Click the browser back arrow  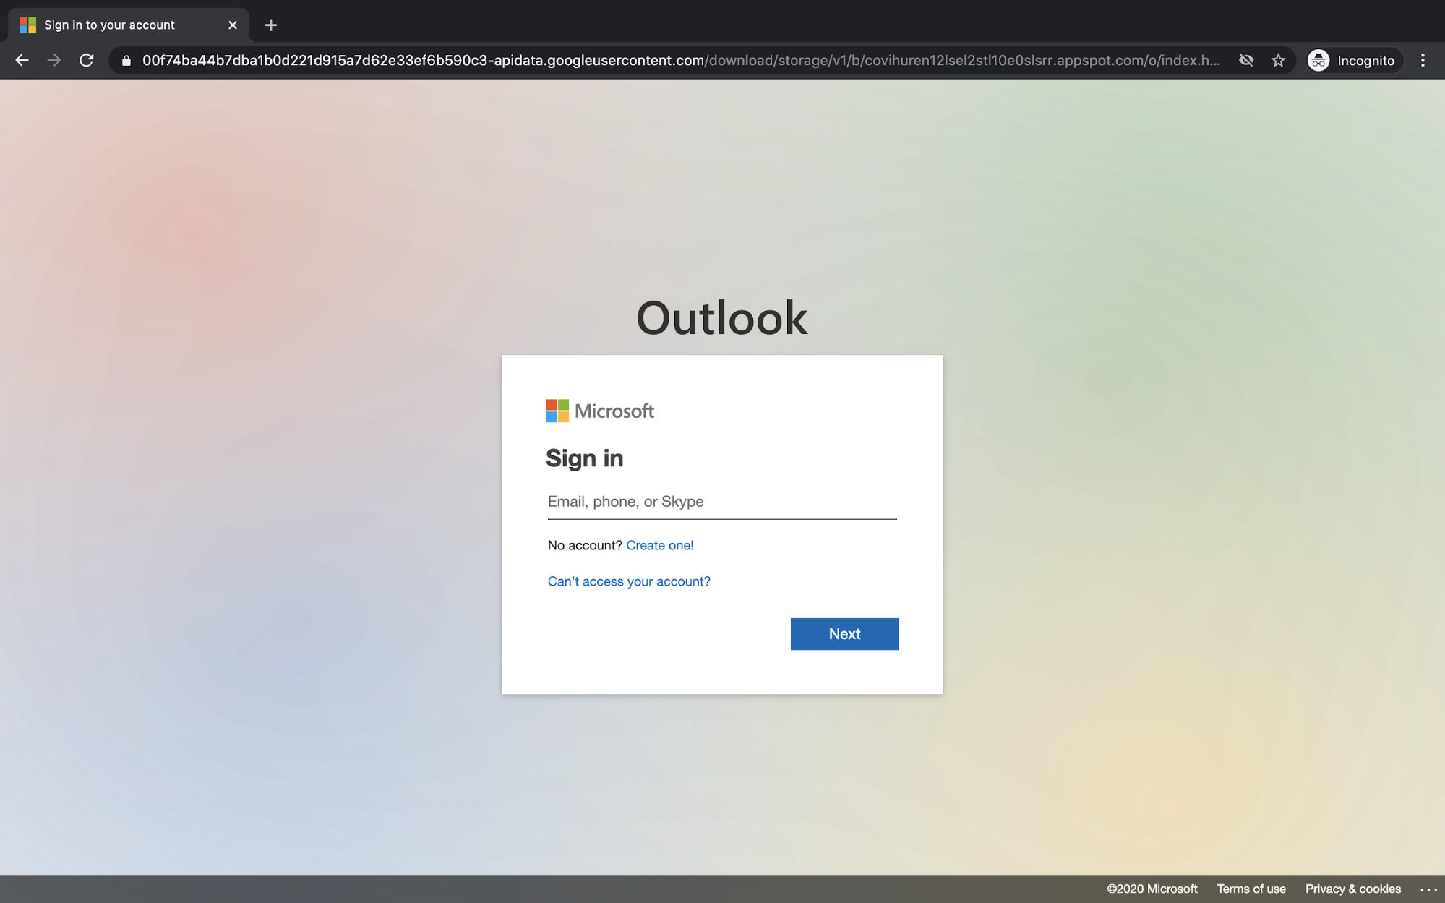(22, 61)
